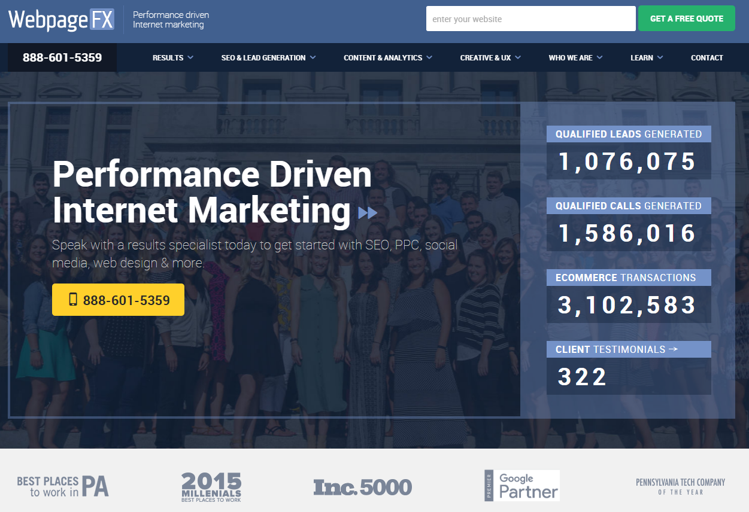This screenshot has height=512, width=749.
Task: Open the Client Testimonials link
Action: [629, 349]
